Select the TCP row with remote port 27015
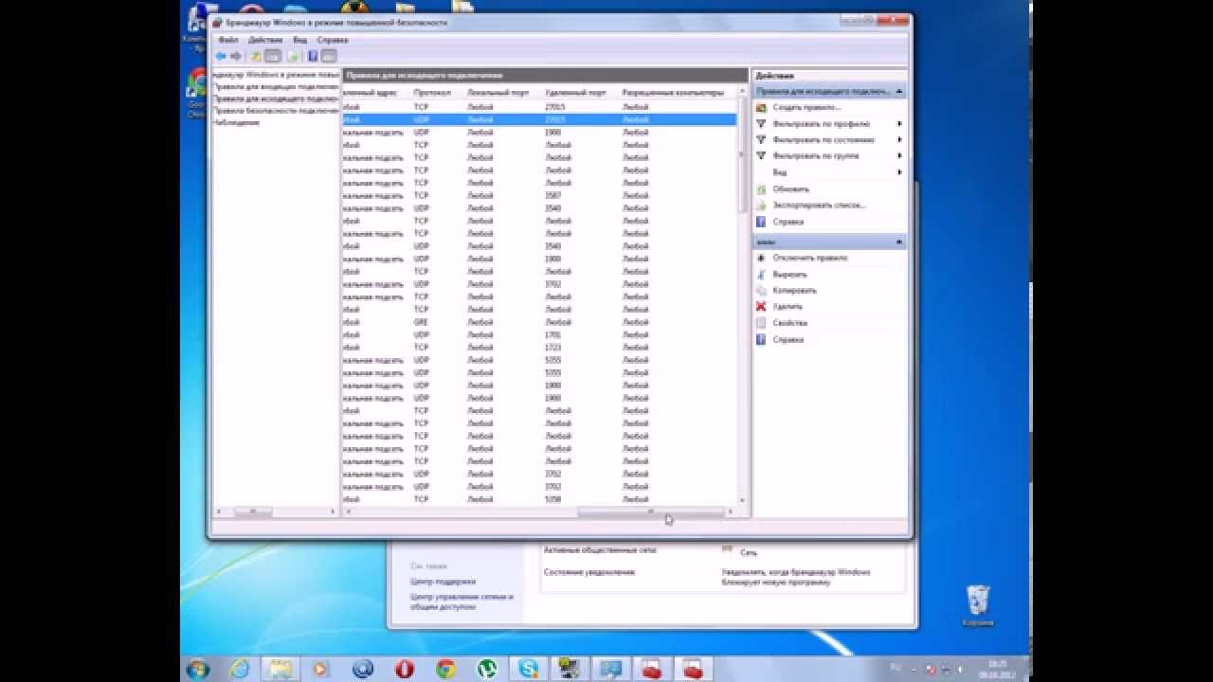The image size is (1213, 682). tap(539, 107)
